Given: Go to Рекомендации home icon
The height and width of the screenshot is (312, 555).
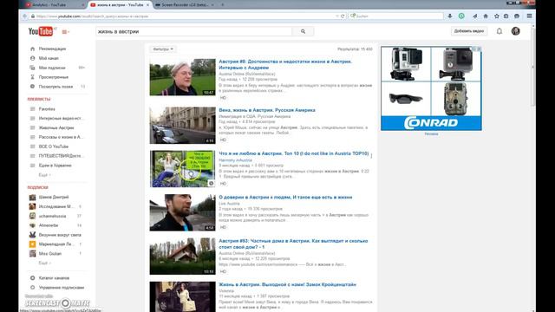Looking at the screenshot, I should [33, 49].
